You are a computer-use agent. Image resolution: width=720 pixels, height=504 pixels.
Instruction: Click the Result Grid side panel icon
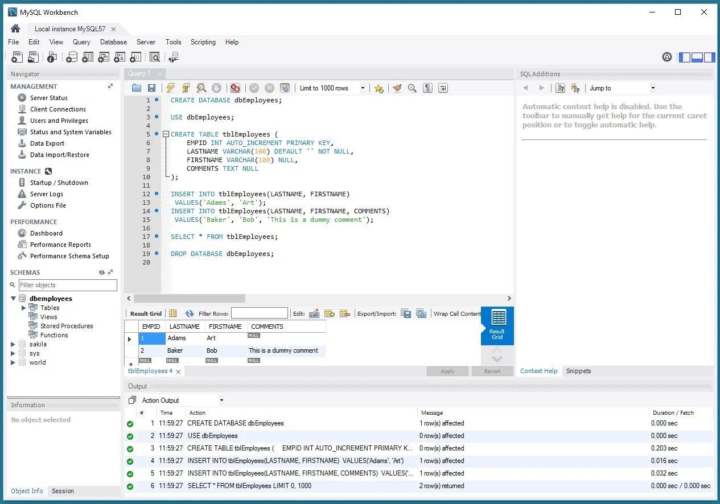[497, 326]
